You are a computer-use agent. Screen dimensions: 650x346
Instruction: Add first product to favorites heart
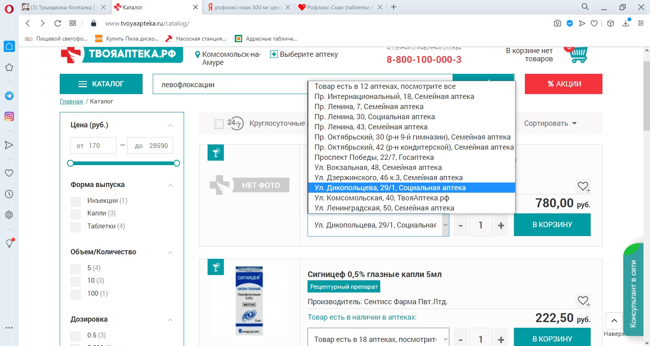583,186
